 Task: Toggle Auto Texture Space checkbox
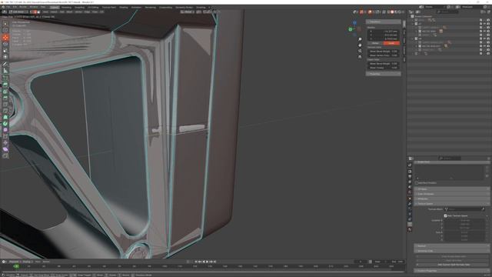click(445, 215)
